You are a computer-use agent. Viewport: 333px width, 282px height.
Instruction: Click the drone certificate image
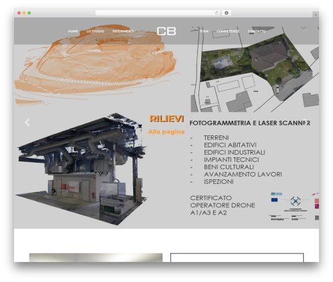(x=294, y=207)
